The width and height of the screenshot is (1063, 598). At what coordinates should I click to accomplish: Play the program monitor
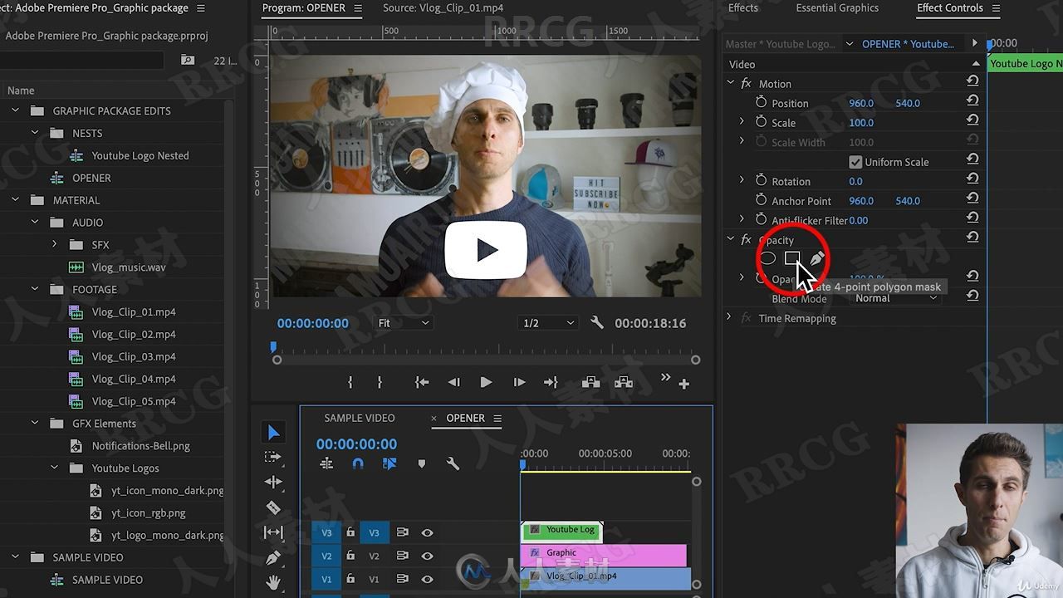486,382
